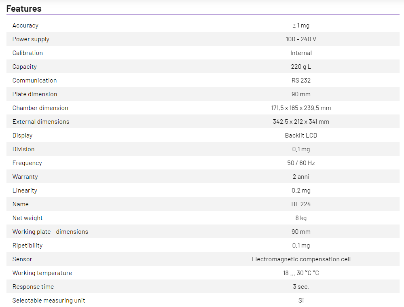
Task: Click the Working plate - dimensions label
Action: [x=50, y=232]
